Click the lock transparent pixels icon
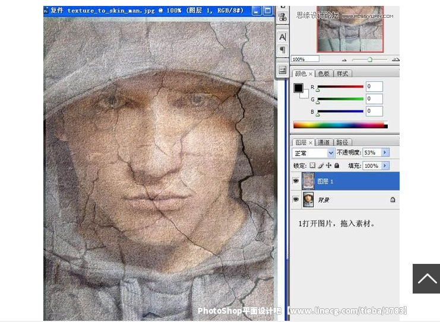 (x=313, y=166)
